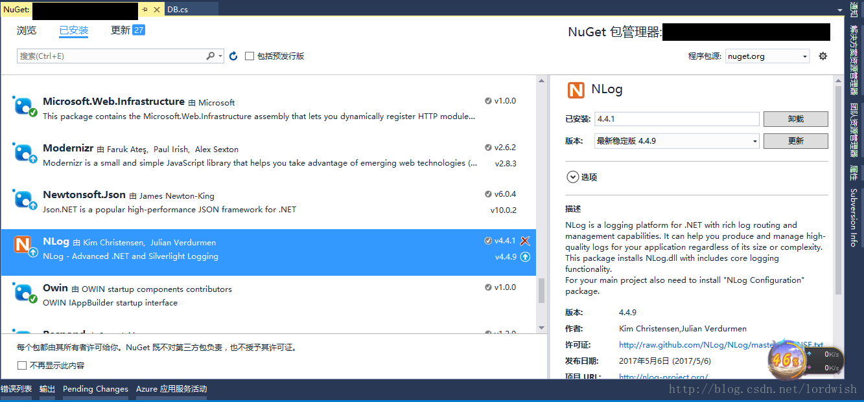Viewport: 864px width, 402px height.
Task: Click the Owin package icon
Action: click(25, 293)
